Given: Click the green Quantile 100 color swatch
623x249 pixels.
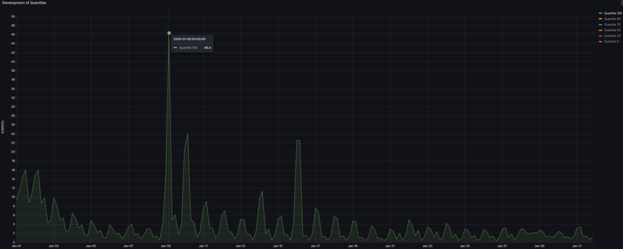Looking at the screenshot, I should (600, 13).
